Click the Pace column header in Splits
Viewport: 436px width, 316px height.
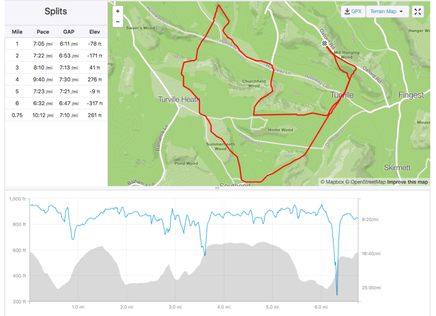click(x=43, y=32)
